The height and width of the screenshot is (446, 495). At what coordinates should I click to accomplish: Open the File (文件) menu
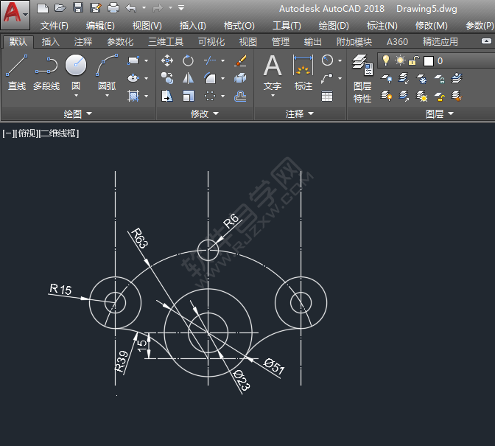tap(55, 26)
